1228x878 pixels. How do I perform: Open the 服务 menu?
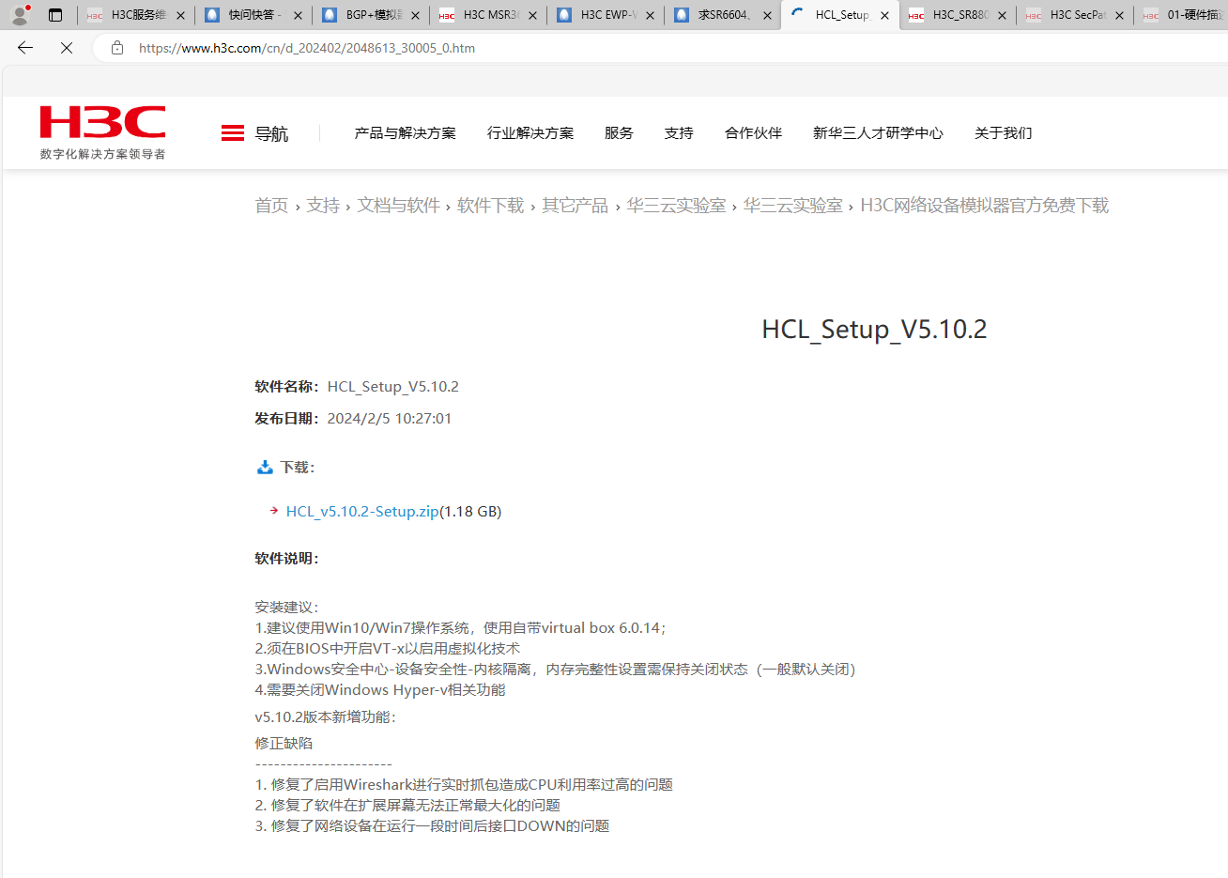[x=619, y=133]
